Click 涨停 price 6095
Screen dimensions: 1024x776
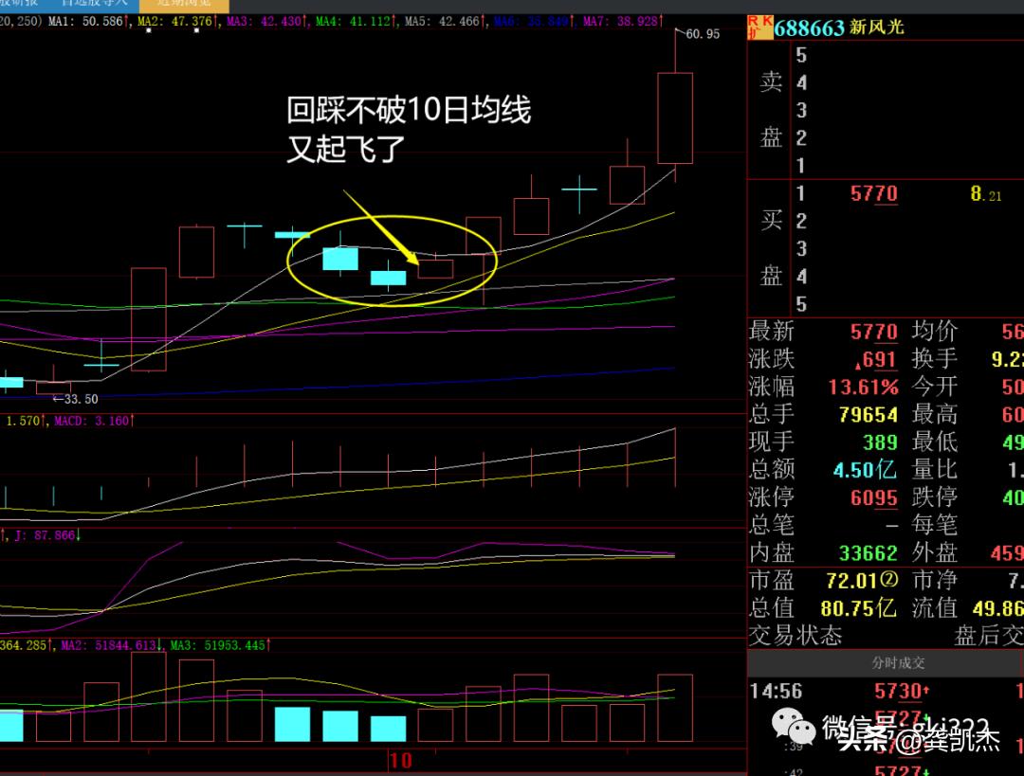coord(874,498)
